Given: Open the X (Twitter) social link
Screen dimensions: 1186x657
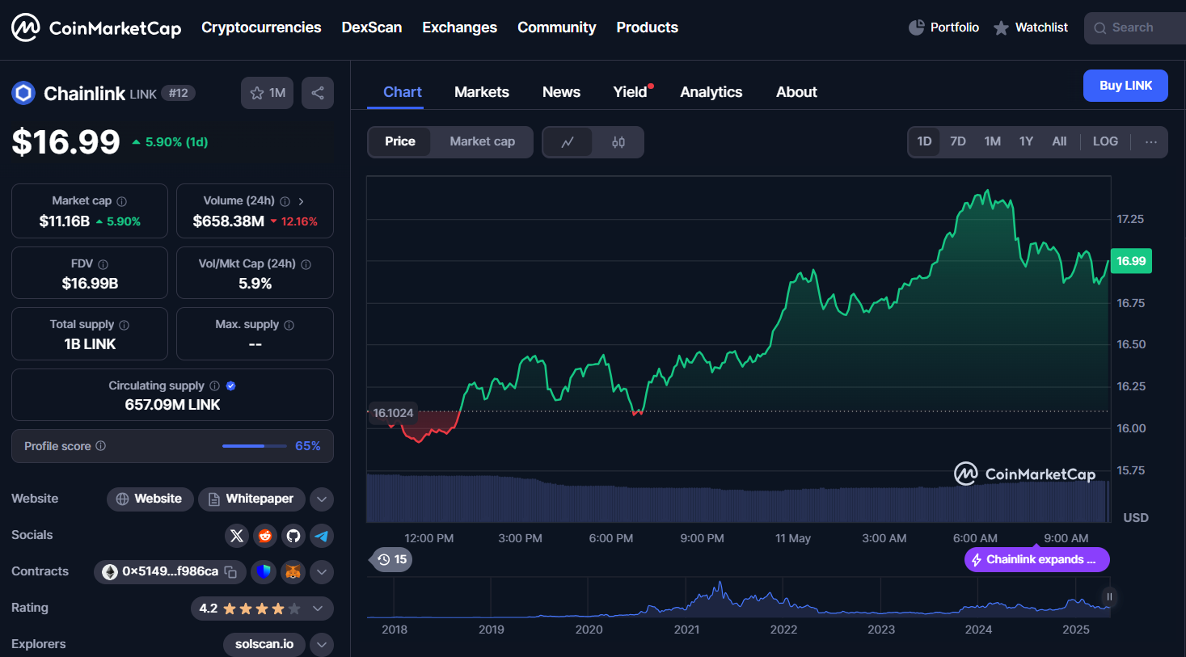Looking at the screenshot, I should [237, 535].
